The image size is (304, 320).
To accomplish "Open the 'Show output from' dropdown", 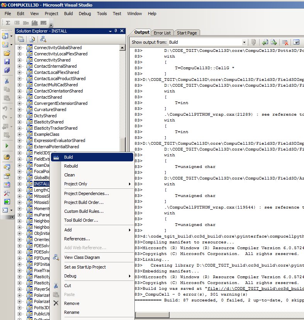I will 244,42.
